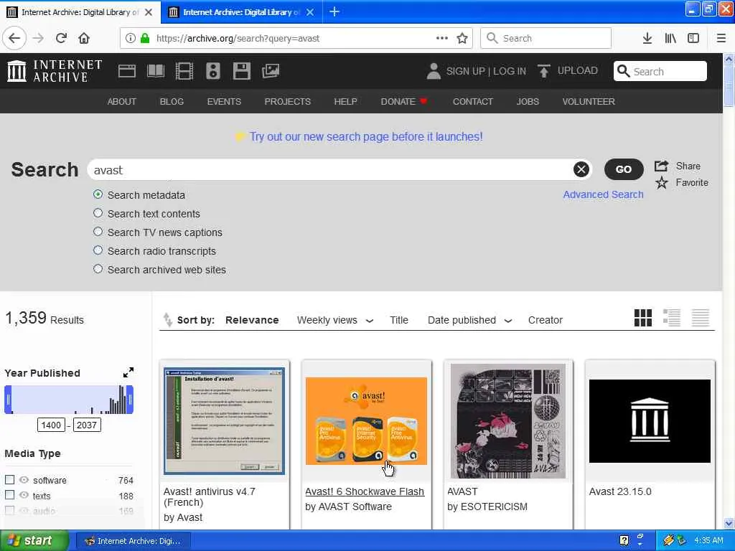This screenshot has width=735, height=551.
Task: Toggle eye icon for texts filter
Action: click(24, 495)
